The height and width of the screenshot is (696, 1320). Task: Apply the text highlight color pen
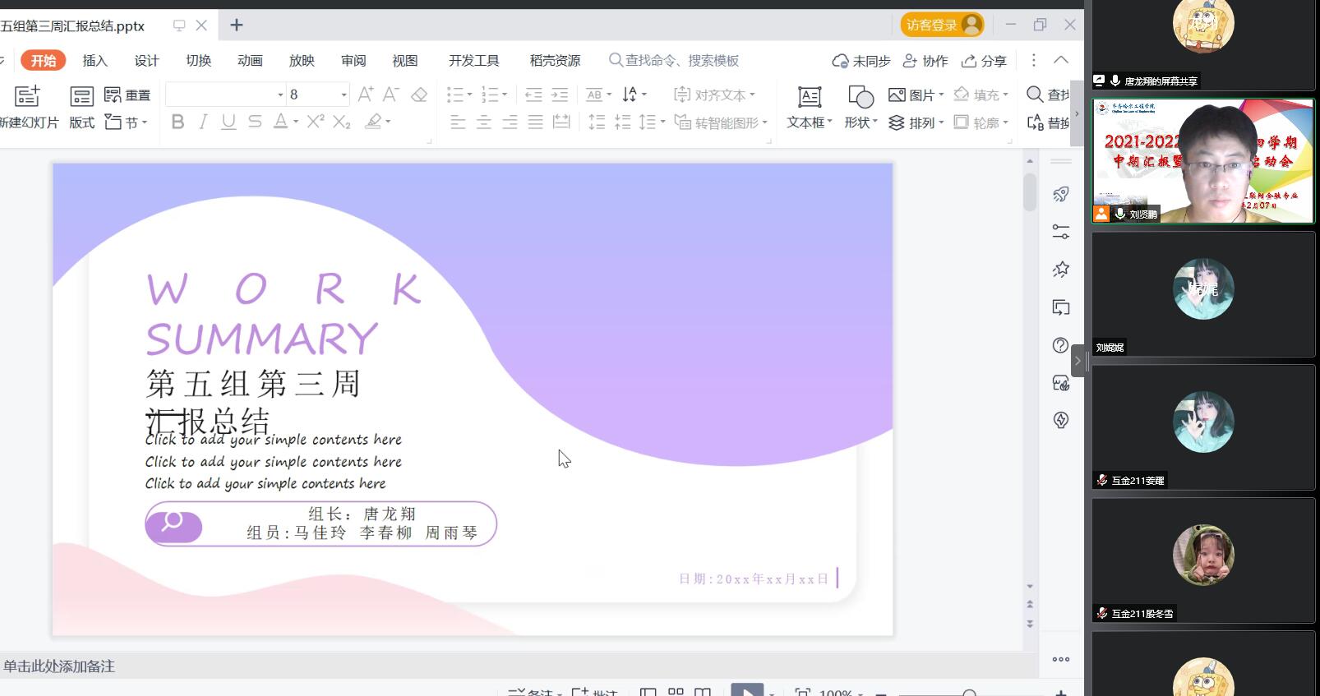pos(374,122)
